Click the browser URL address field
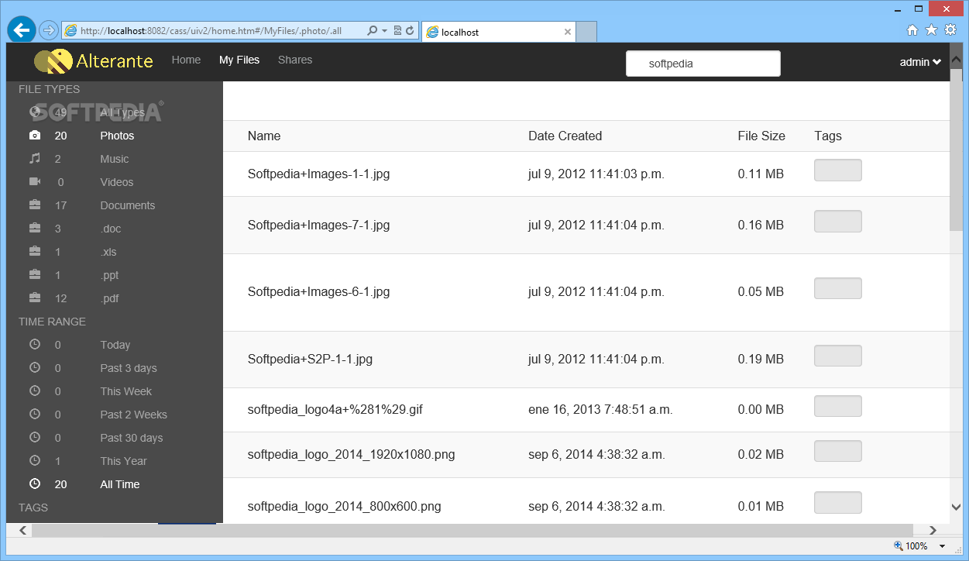Screen dimensions: 969x561 click(x=211, y=31)
